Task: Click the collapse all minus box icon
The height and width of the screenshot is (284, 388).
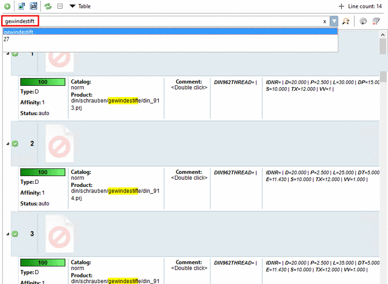Action: (x=60, y=6)
